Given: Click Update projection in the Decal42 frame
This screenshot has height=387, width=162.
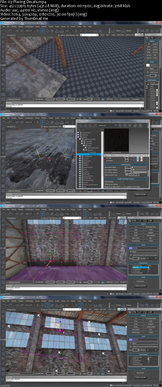Looking at the screenshot, I should point(140,377).
